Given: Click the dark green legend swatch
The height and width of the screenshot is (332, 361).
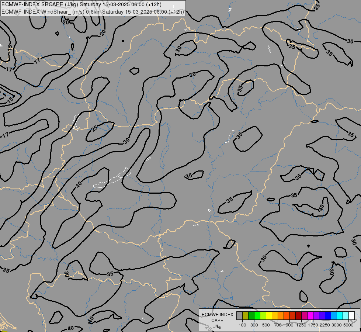Looking at the screenshot, I should (x=251, y=315).
